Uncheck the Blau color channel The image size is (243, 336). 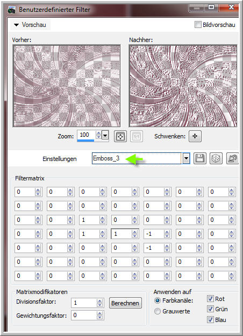click(x=210, y=319)
